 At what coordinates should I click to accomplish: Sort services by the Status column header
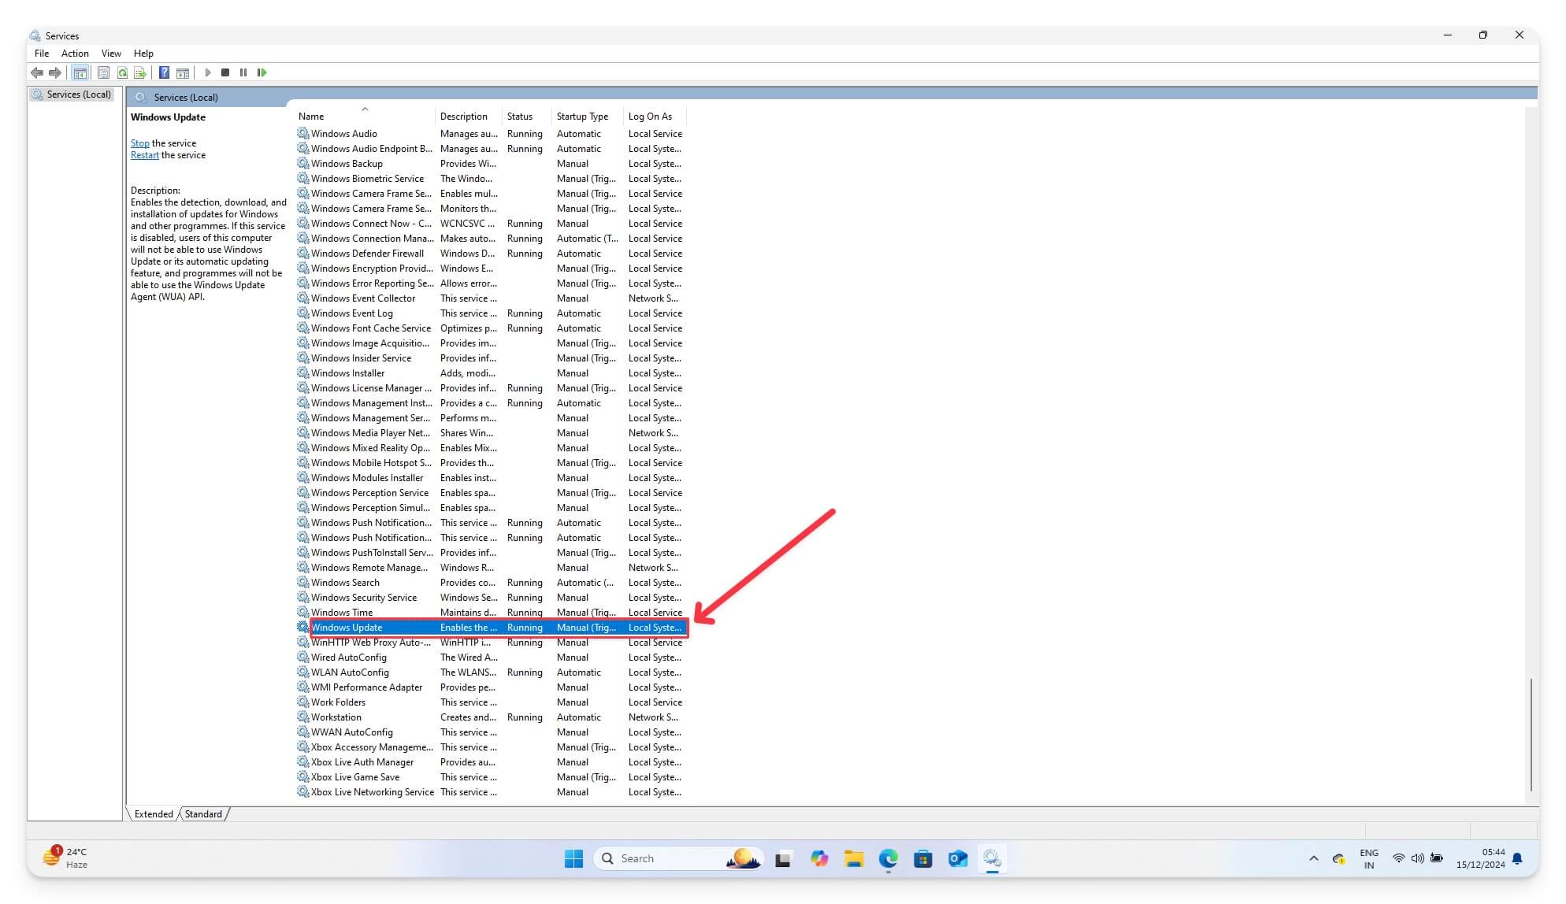519,116
